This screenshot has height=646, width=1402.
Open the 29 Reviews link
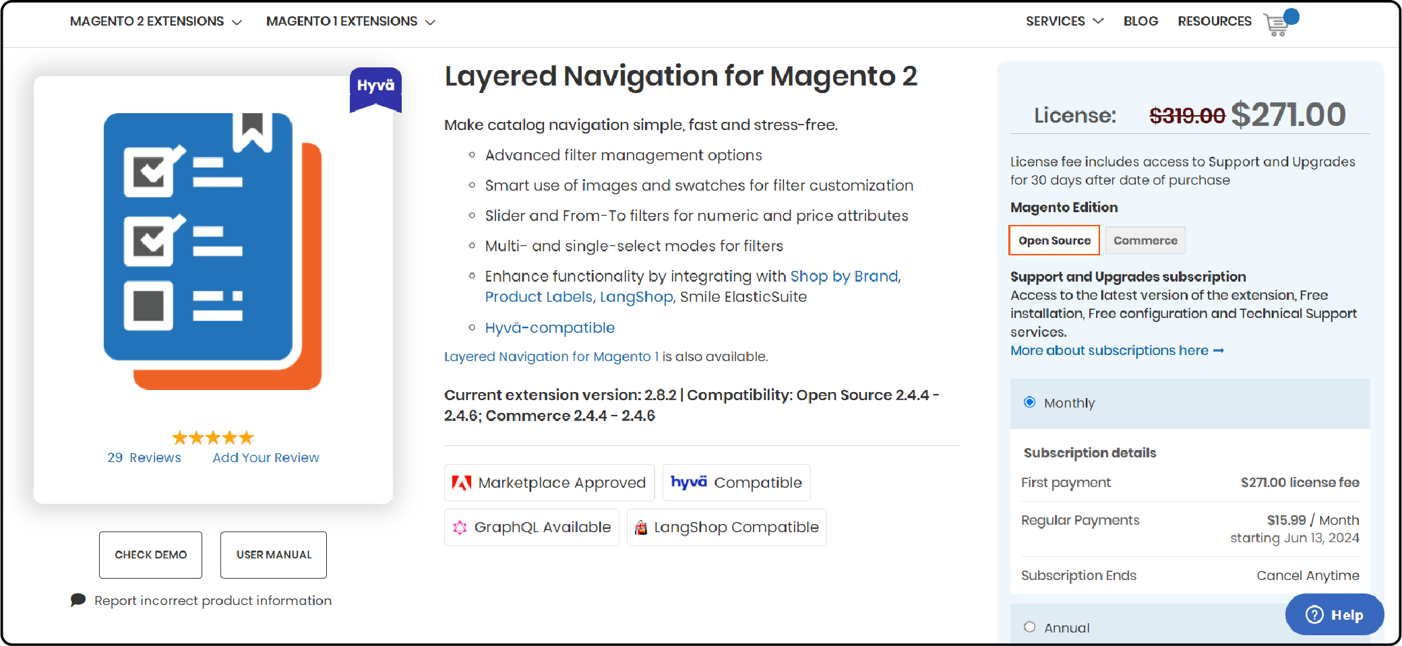coord(144,457)
